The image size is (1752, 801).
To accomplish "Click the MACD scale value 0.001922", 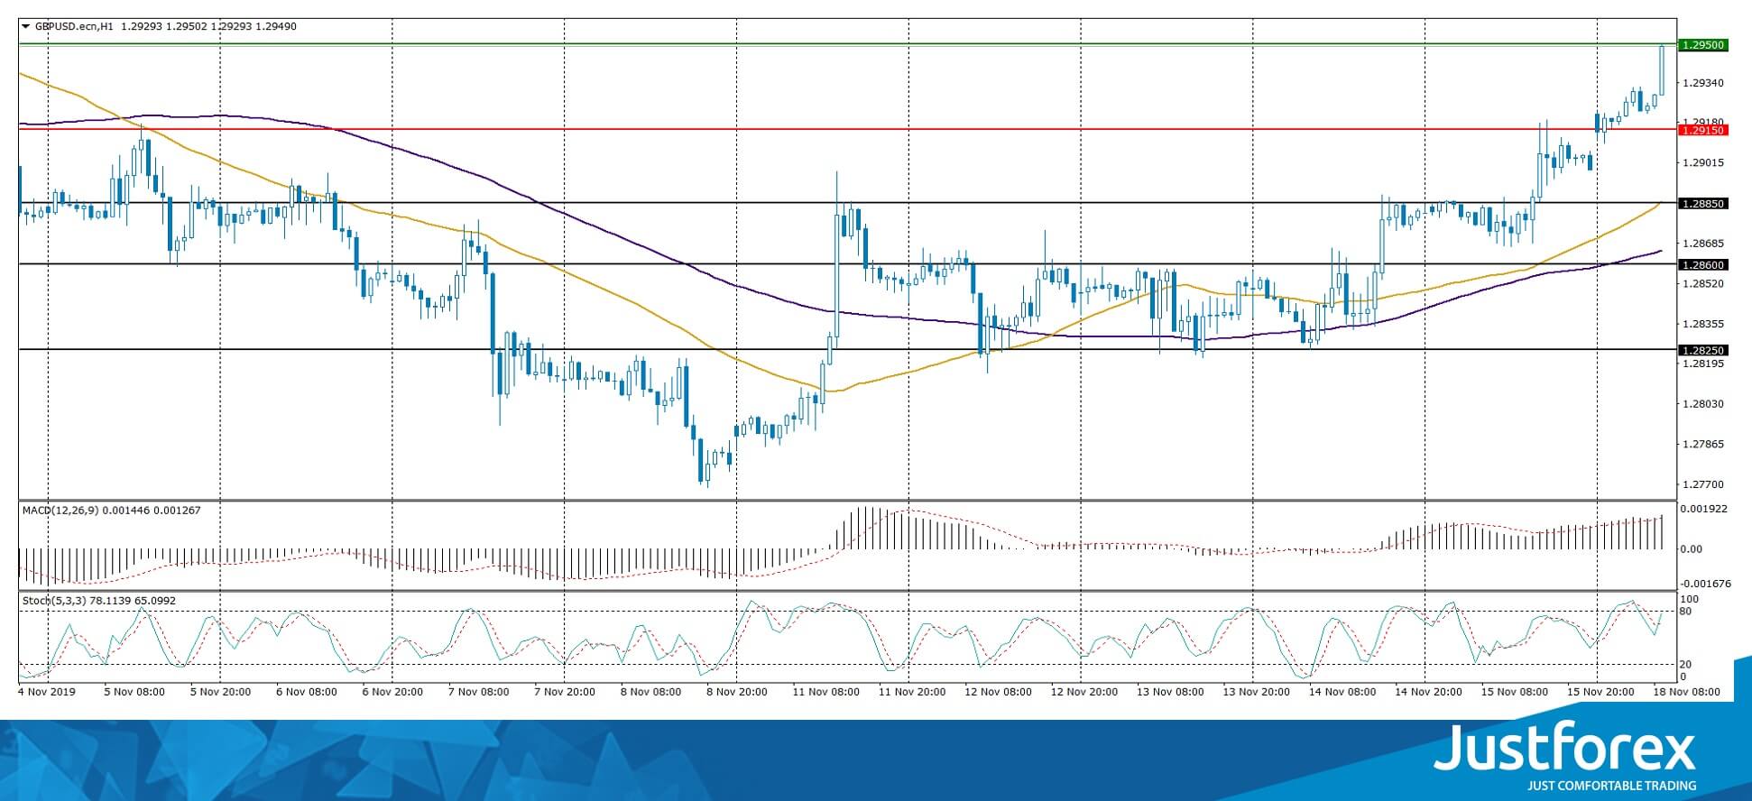I will [x=1702, y=509].
